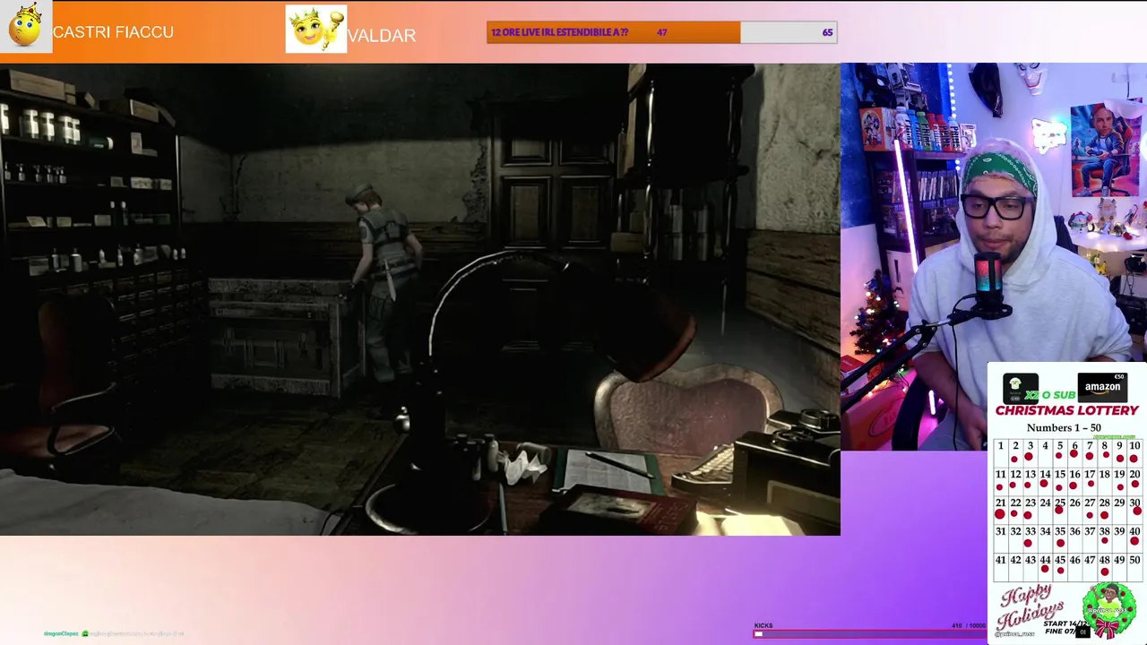Click the crowned emoji avatar beside CASTRI FIACCU
The height and width of the screenshot is (645, 1147).
(26, 27)
